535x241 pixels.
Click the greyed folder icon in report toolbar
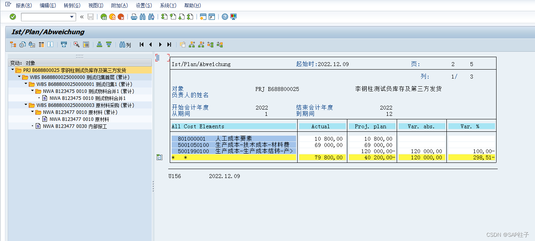pos(183,45)
